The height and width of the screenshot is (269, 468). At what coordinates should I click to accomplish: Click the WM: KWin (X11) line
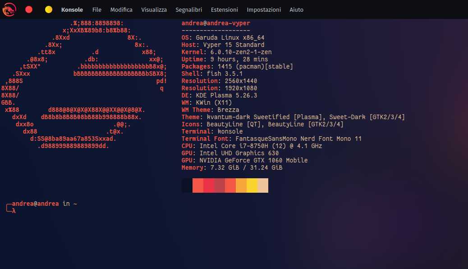click(206, 102)
